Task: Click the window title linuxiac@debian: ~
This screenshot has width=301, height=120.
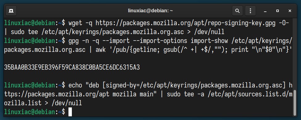Action: tap(150, 11)
